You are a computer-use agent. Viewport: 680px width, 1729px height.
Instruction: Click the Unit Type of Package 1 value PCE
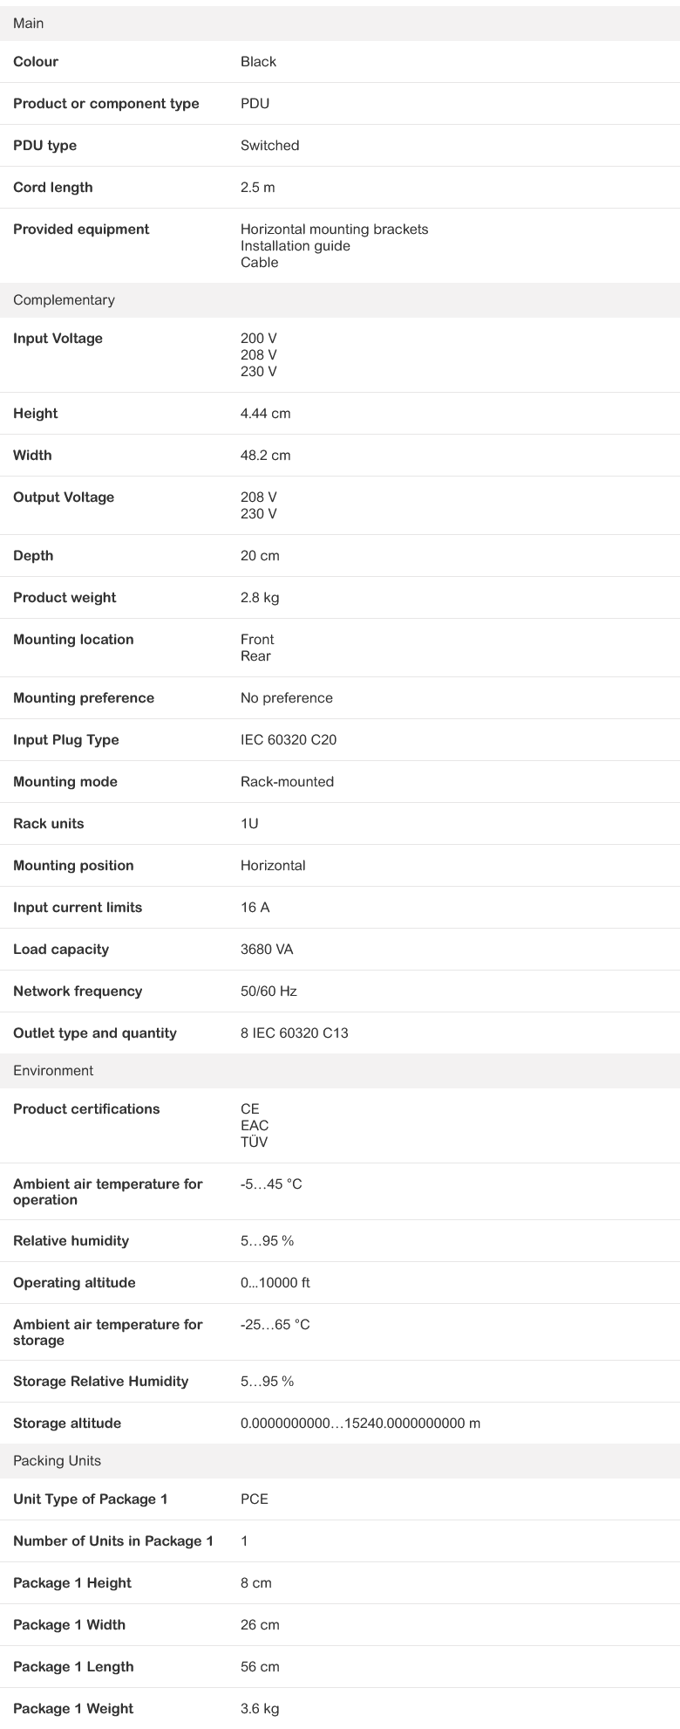tap(255, 1499)
